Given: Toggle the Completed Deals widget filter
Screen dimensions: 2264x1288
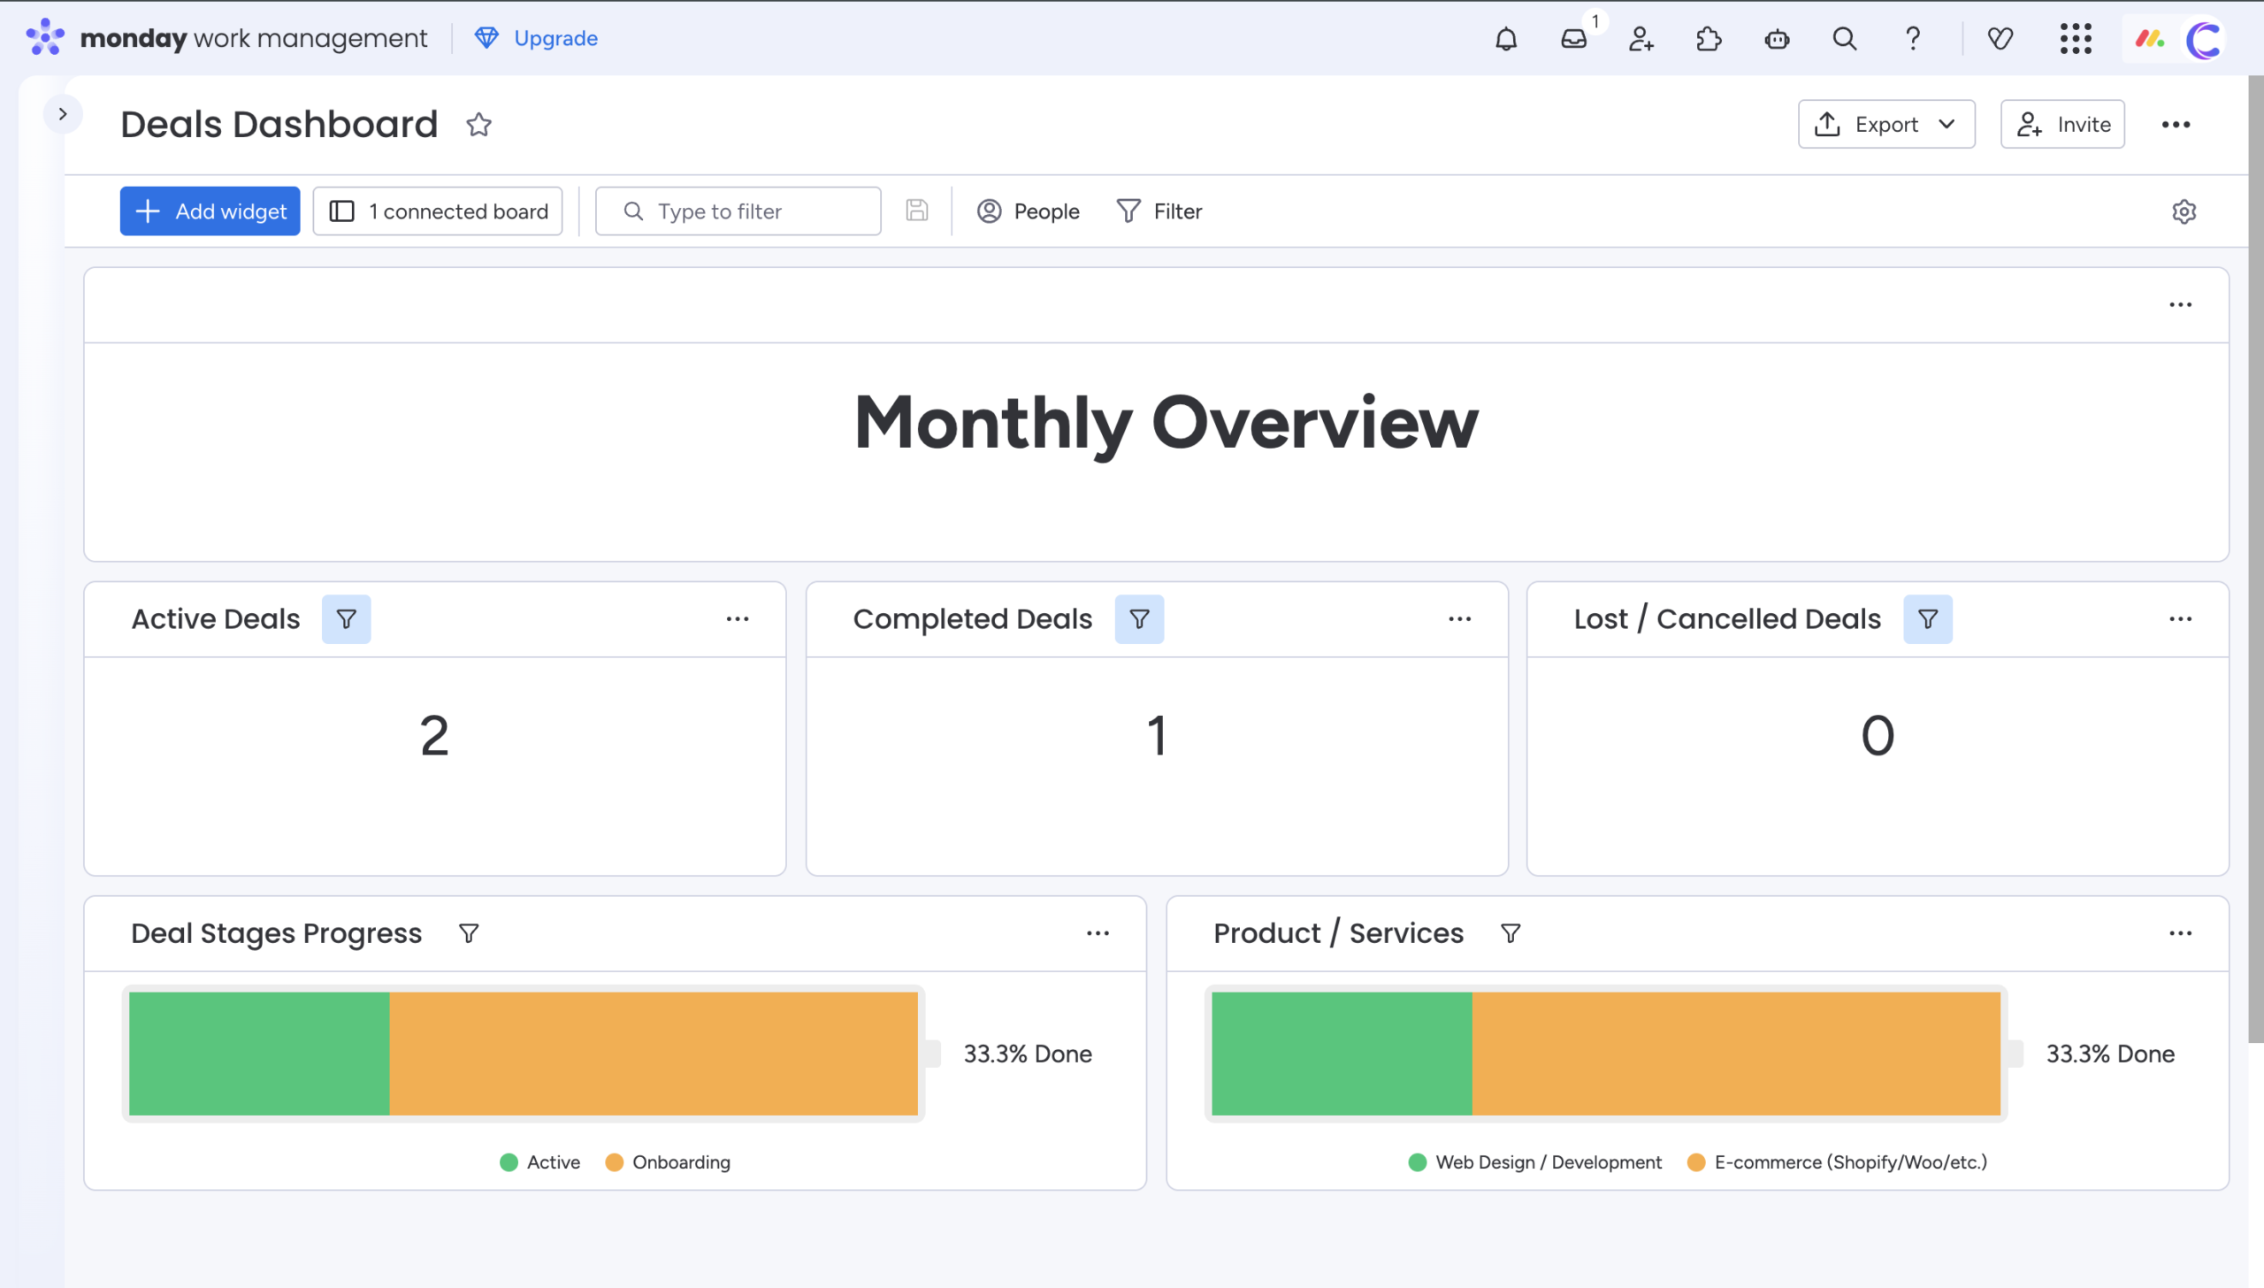Looking at the screenshot, I should point(1139,619).
